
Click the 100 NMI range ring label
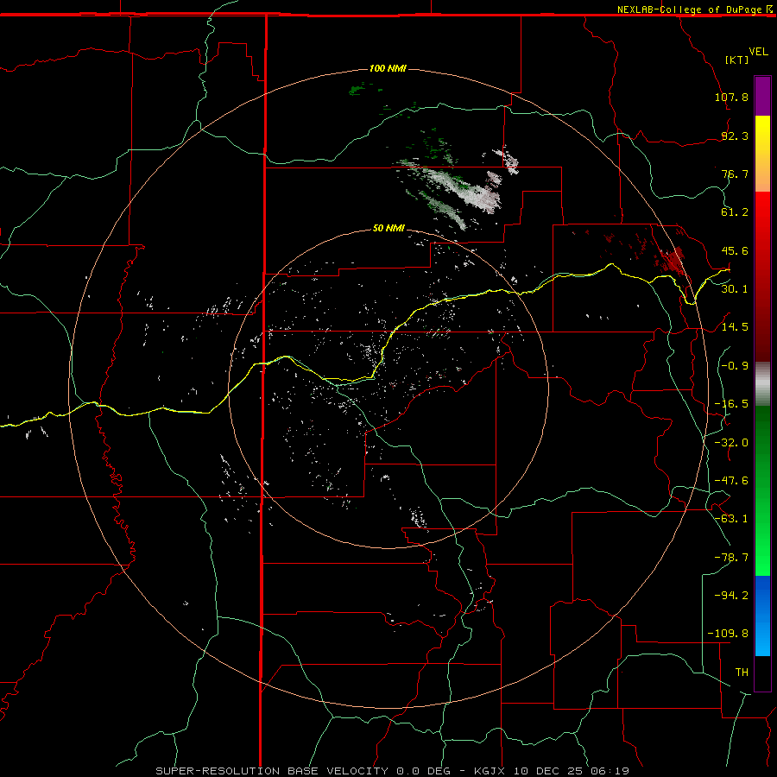[388, 68]
